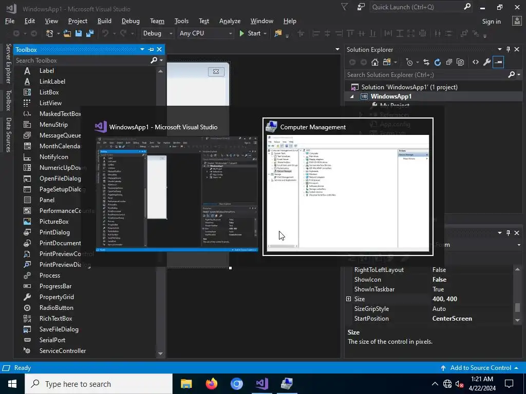Image resolution: width=526 pixels, height=394 pixels.
Task: Toggle Auto Hide pin on Toolbox panel
Action: (151, 50)
